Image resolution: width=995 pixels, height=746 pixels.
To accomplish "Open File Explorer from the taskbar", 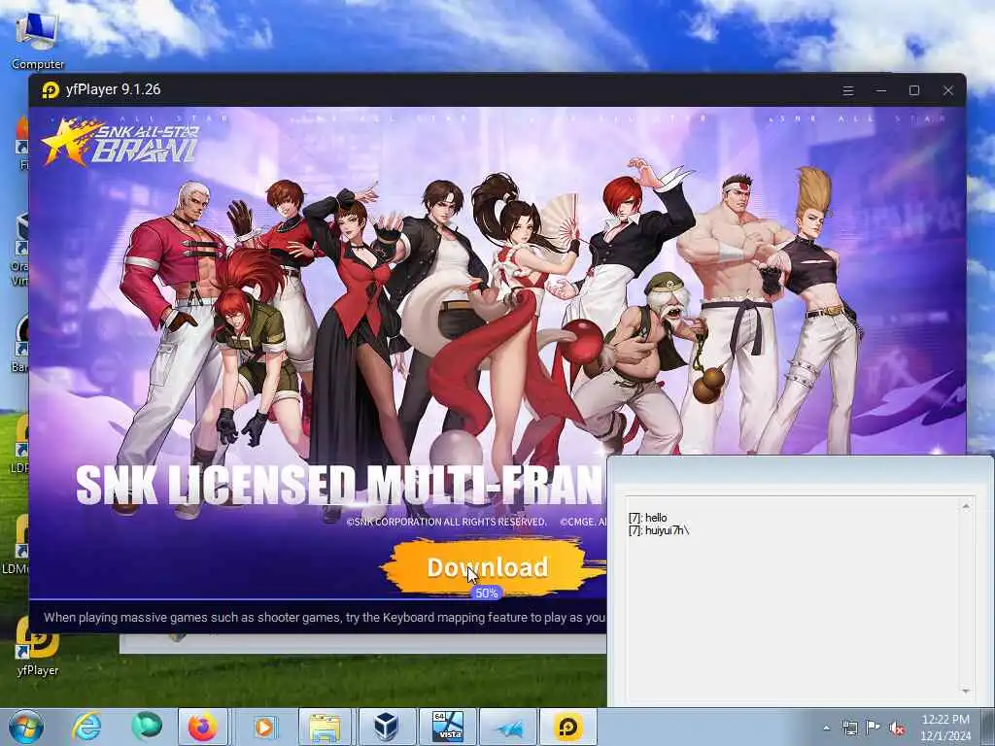I will point(325,727).
